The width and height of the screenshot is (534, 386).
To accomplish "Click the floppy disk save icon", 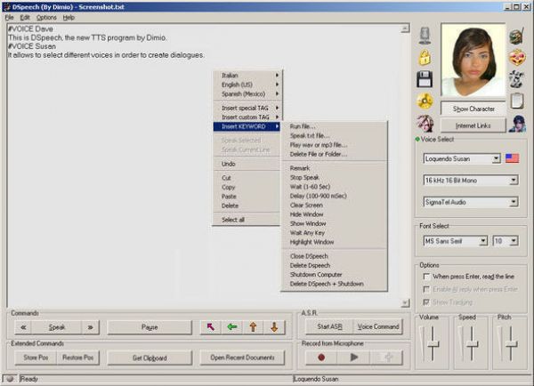I will point(425,78).
